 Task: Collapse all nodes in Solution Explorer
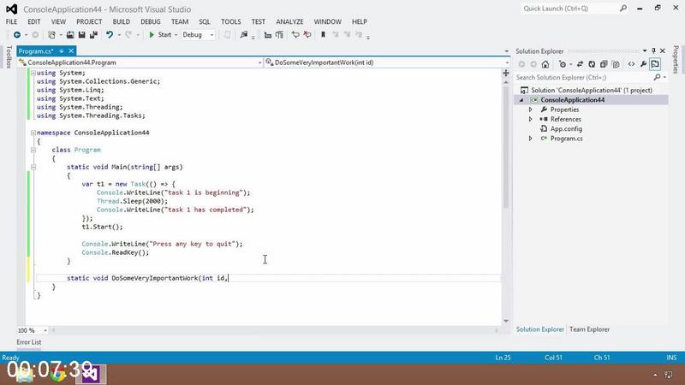click(x=604, y=64)
